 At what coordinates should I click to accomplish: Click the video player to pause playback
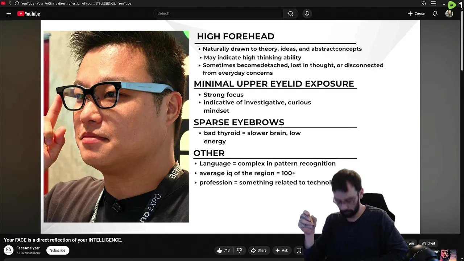(x=230, y=127)
